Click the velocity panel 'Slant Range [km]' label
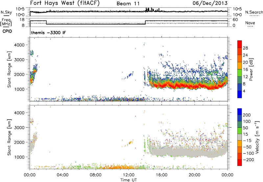The height and width of the screenshot is (182, 263). point(9,137)
